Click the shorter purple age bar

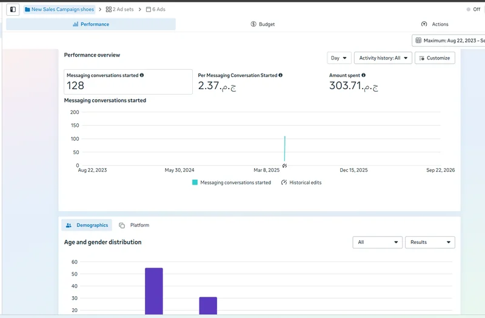point(208,306)
